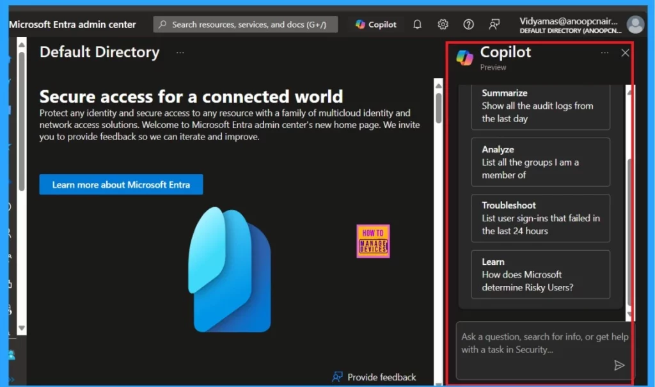Click the Vidyamas account name
This screenshot has height=387, width=655.
(569, 21)
